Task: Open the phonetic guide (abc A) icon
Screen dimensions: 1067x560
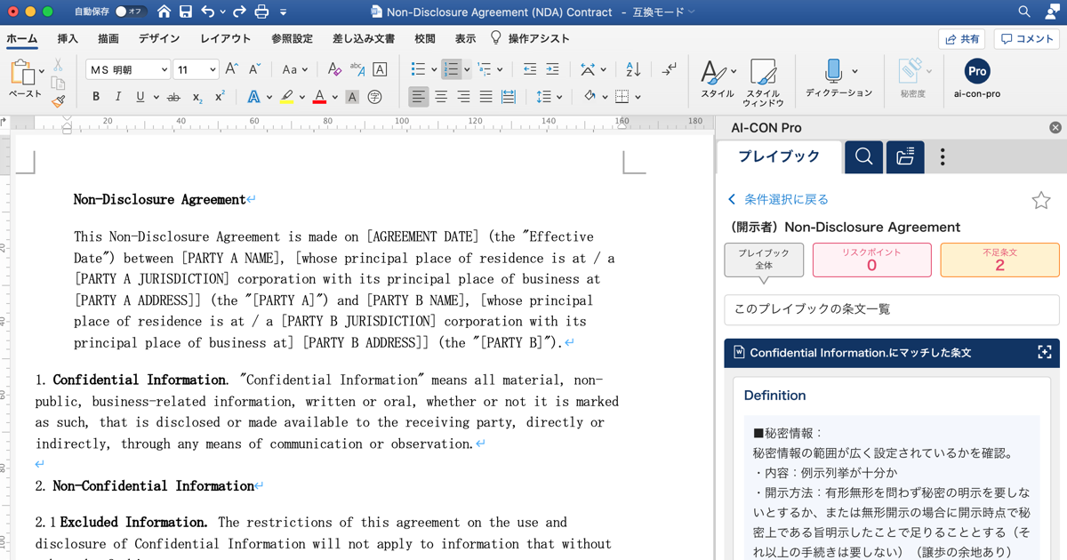Action: (357, 69)
